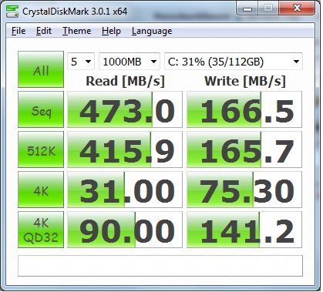Run All benchmark tests
This screenshot has height=292, width=323.
point(41,69)
